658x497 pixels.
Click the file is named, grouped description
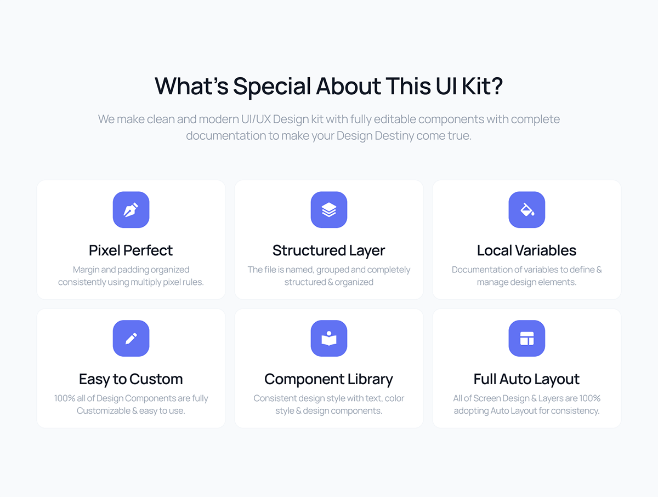pyautogui.click(x=329, y=276)
